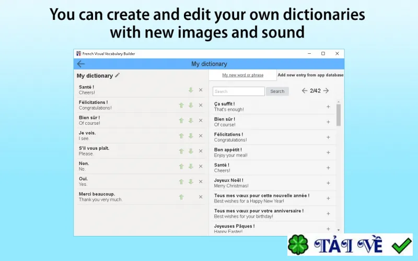Add database Santé ! entry
The width and height of the screenshot is (418, 261).
click(328, 168)
